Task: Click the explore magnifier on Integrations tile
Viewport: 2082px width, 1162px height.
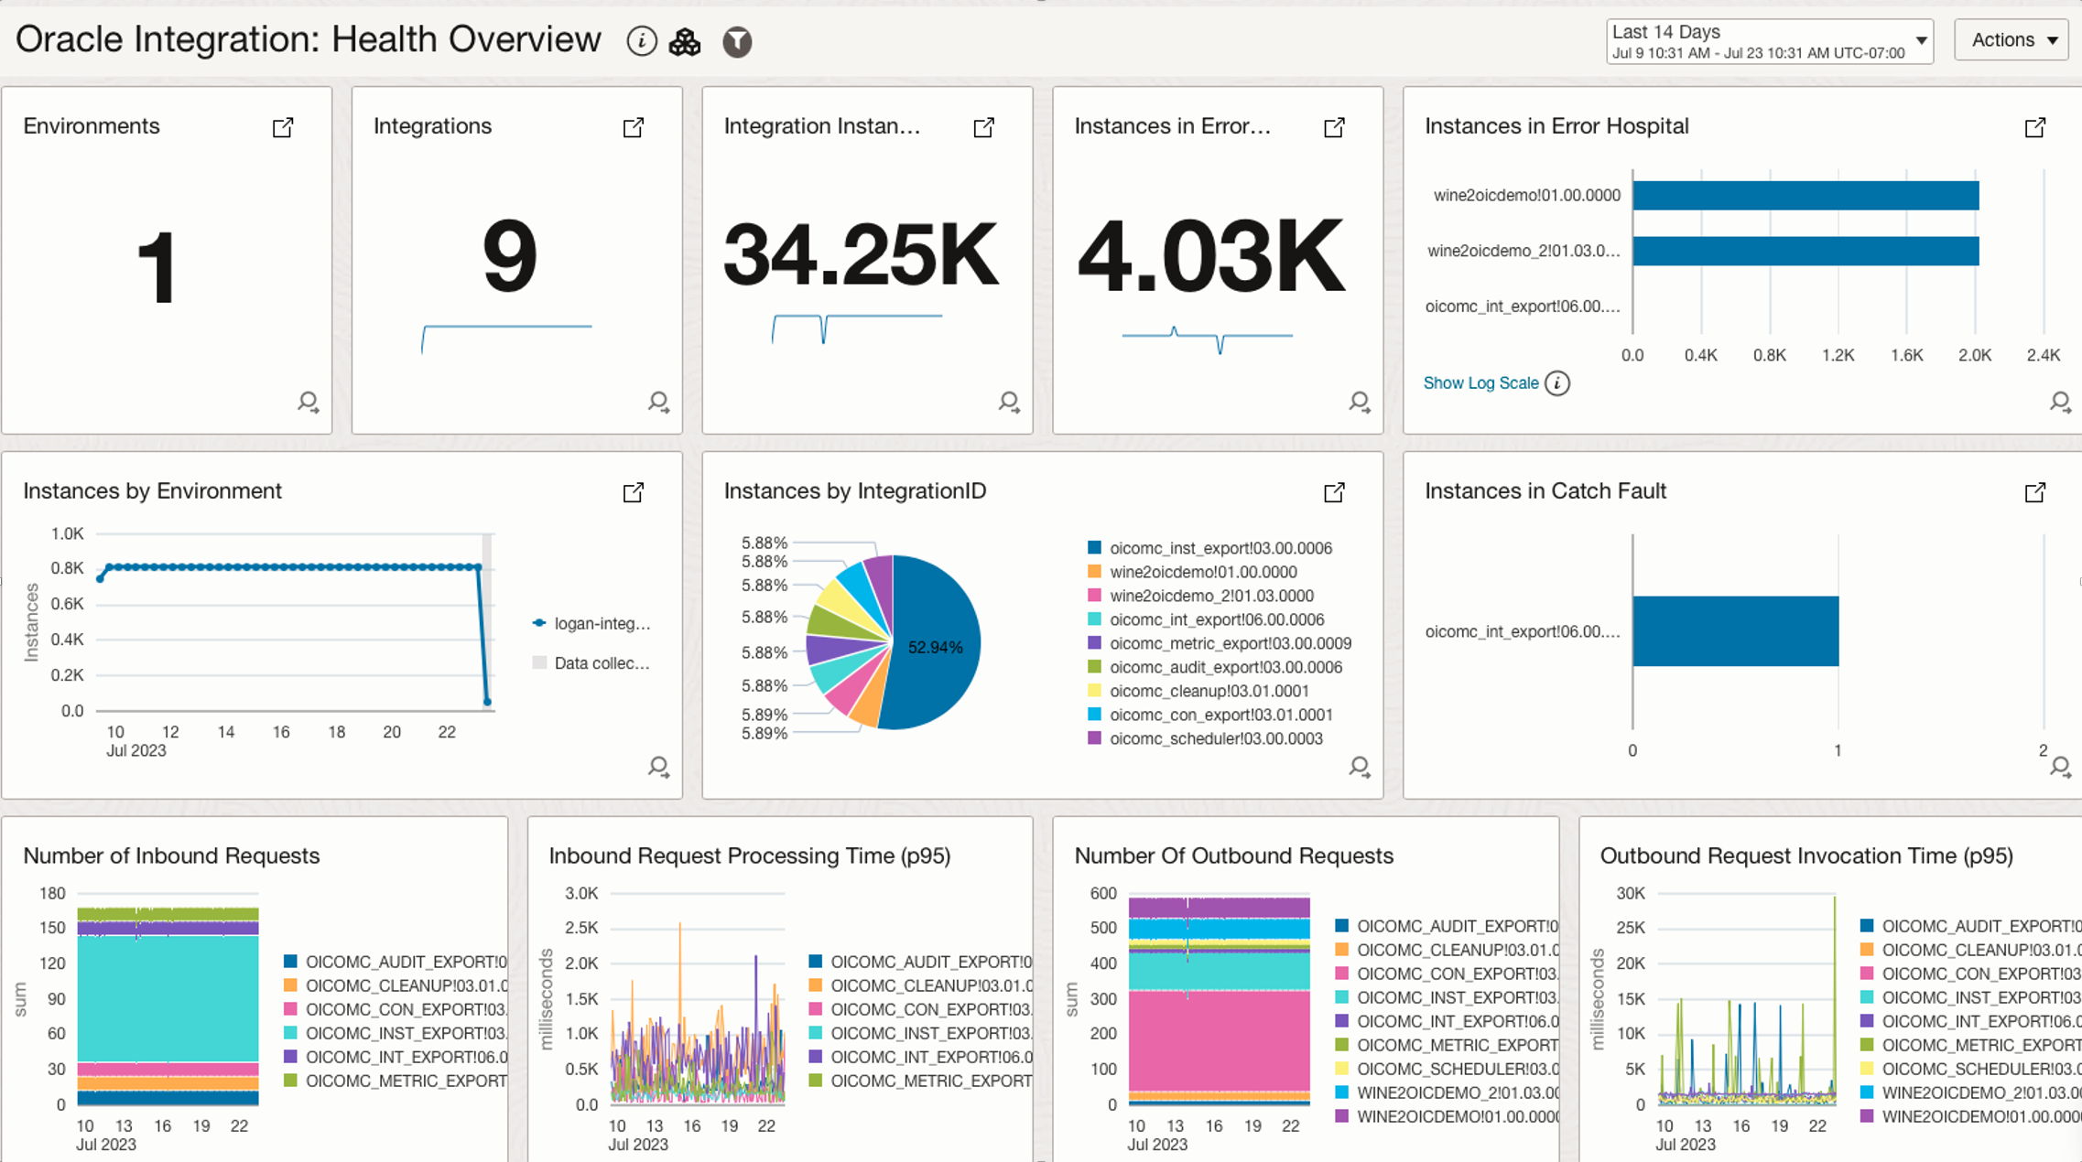Action: 658,403
